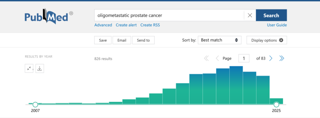Collapse the results by year chart
320x118 pixels.
[x=29, y=68]
